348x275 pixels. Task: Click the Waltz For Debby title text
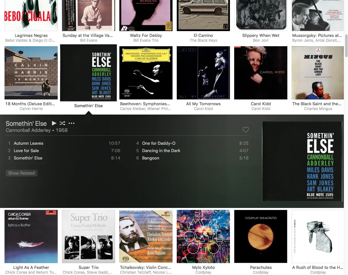click(x=146, y=36)
